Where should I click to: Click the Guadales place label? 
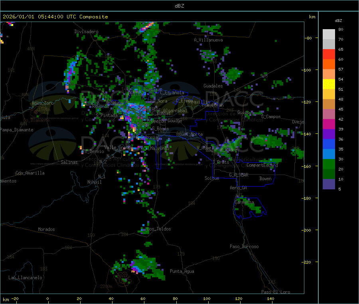(x=213, y=86)
